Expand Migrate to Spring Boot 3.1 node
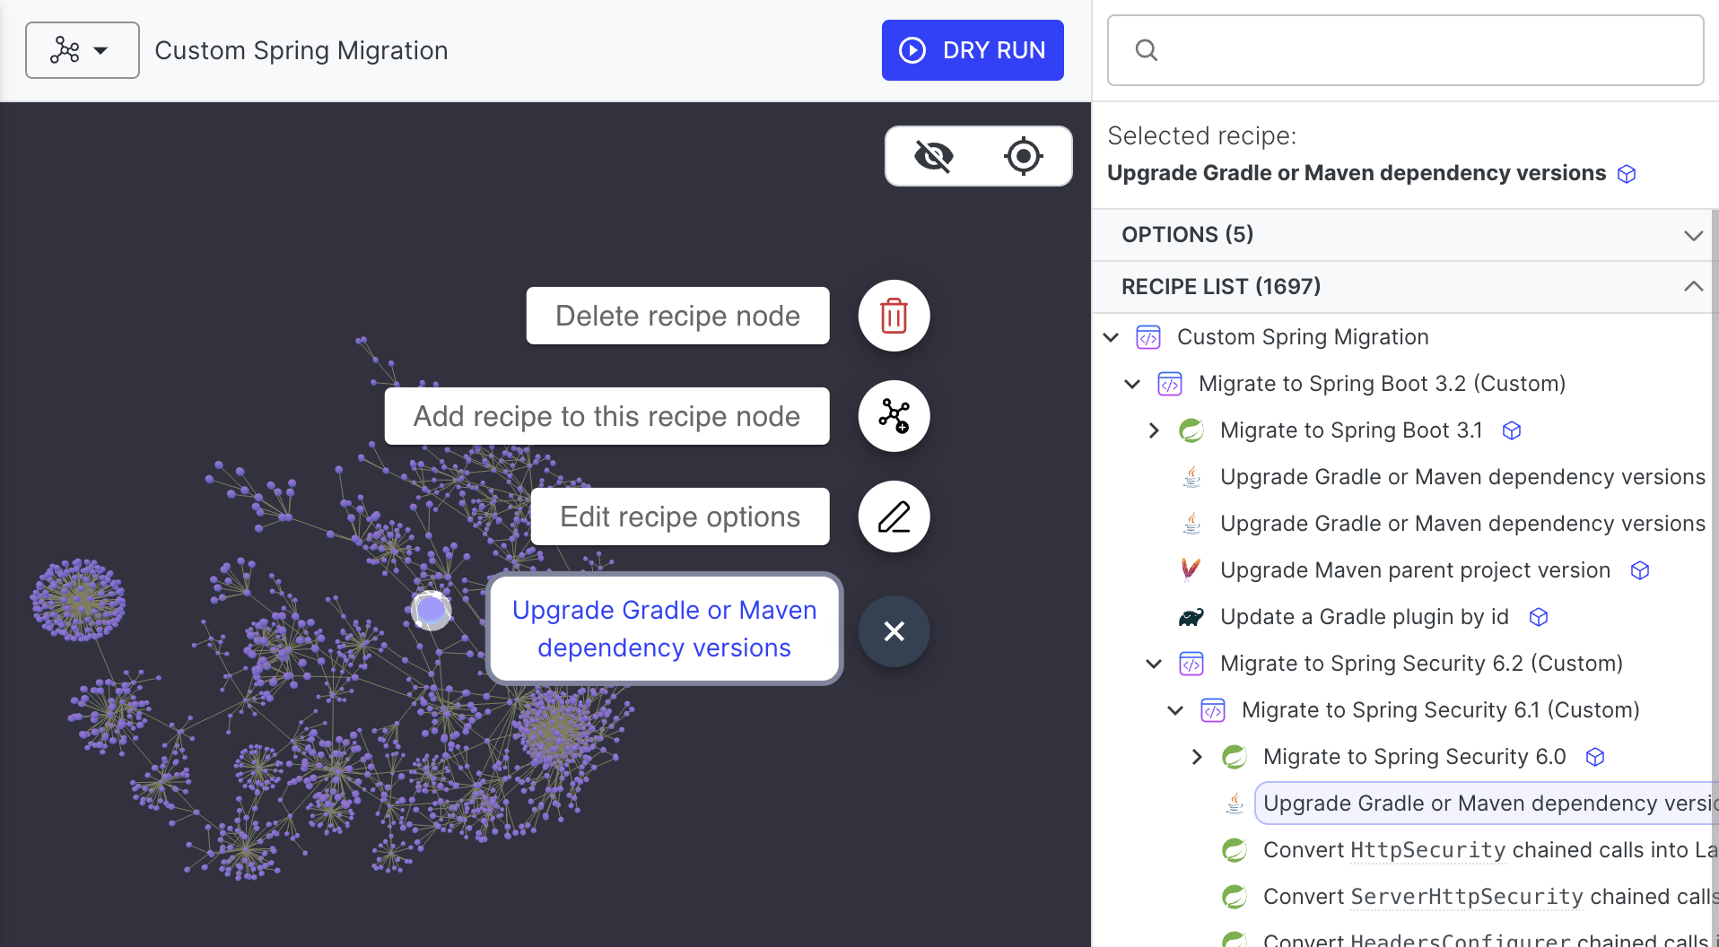Screen dimensions: 1719x947 coord(1154,430)
